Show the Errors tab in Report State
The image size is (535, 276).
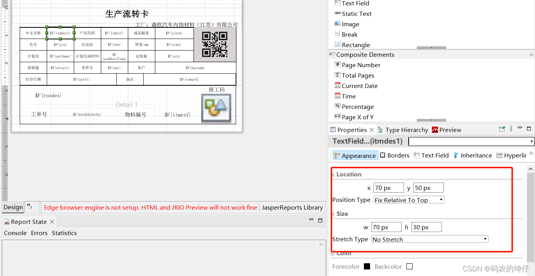(39, 233)
